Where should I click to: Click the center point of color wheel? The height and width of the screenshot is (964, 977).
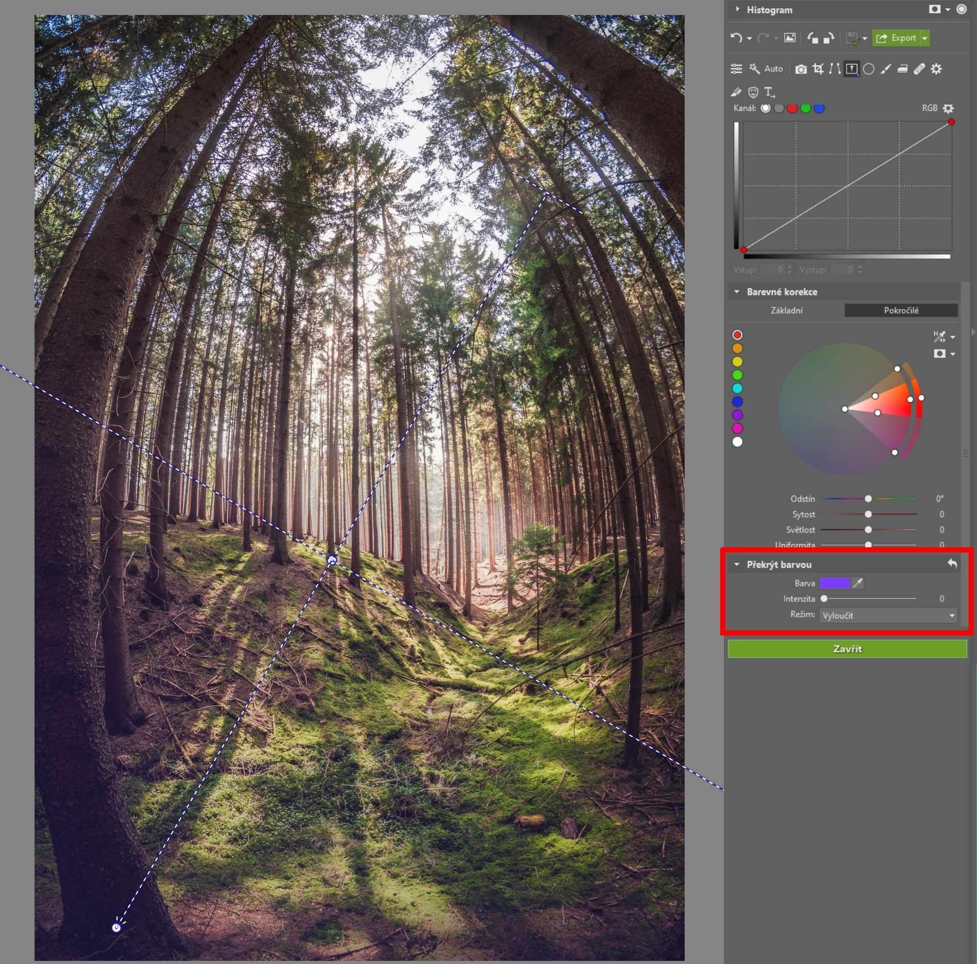click(844, 409)
